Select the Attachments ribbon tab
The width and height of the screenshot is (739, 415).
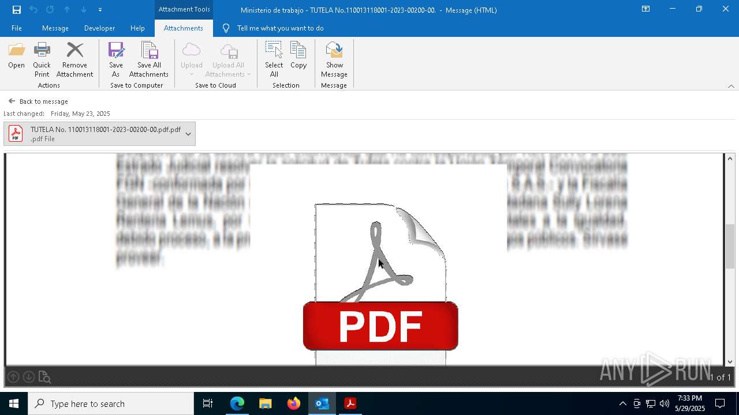pos(184,28)
